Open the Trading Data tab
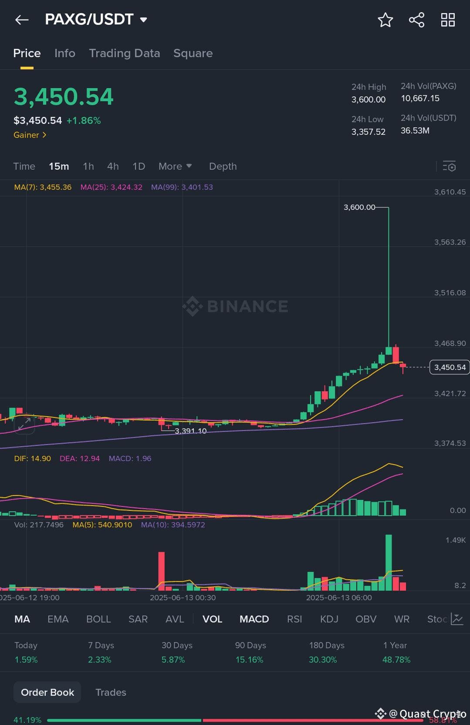470x725 pixels. (x=125, y=53)
